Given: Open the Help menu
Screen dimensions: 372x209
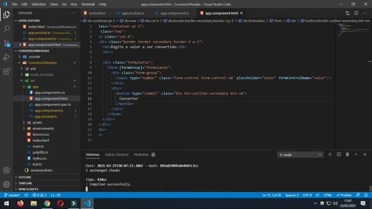Looking at the screenshot, I should tap(102, 4).
